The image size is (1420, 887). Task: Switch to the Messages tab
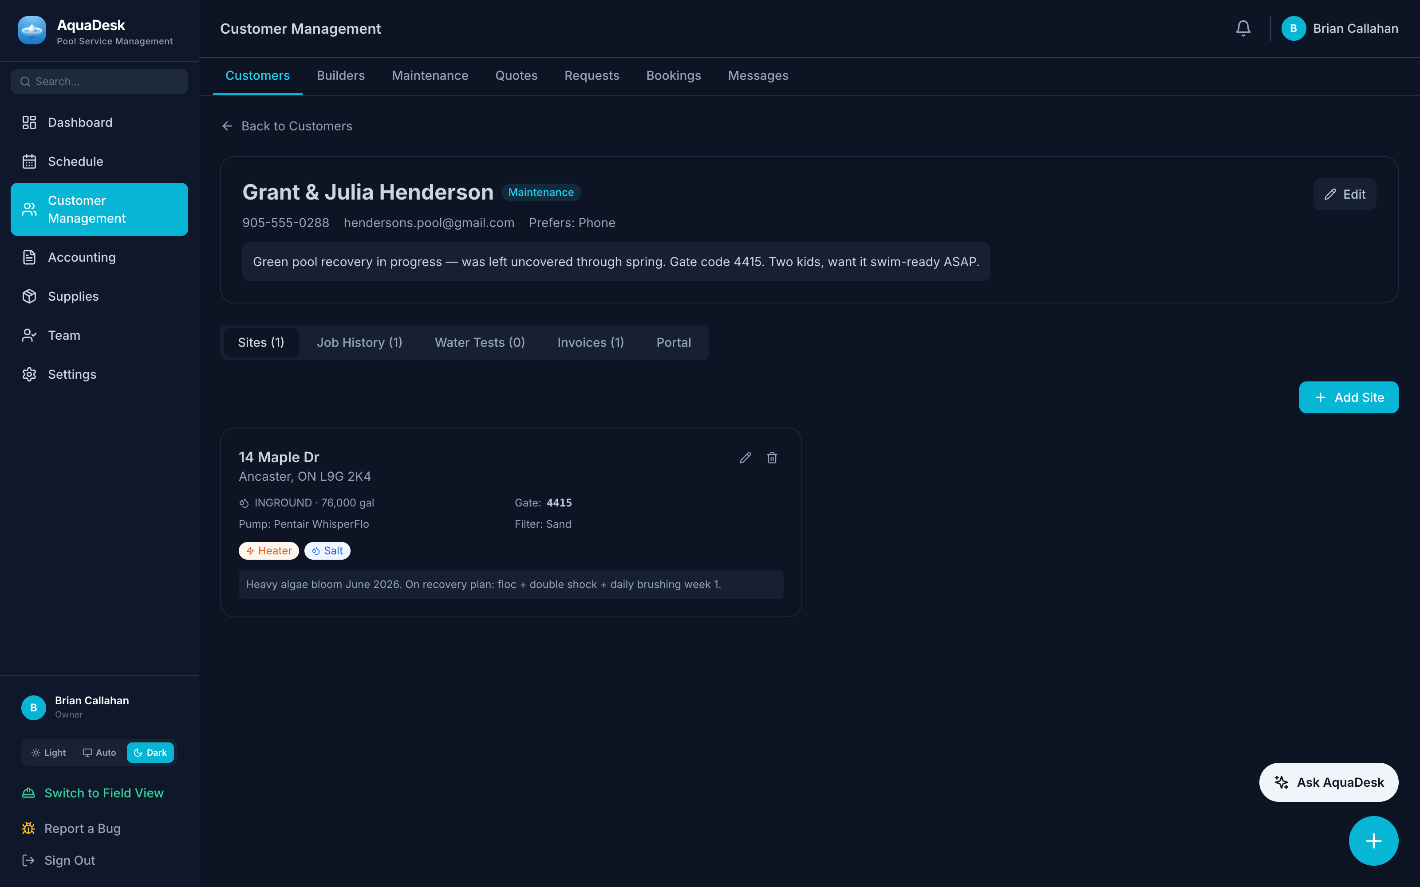coord(758,76)
